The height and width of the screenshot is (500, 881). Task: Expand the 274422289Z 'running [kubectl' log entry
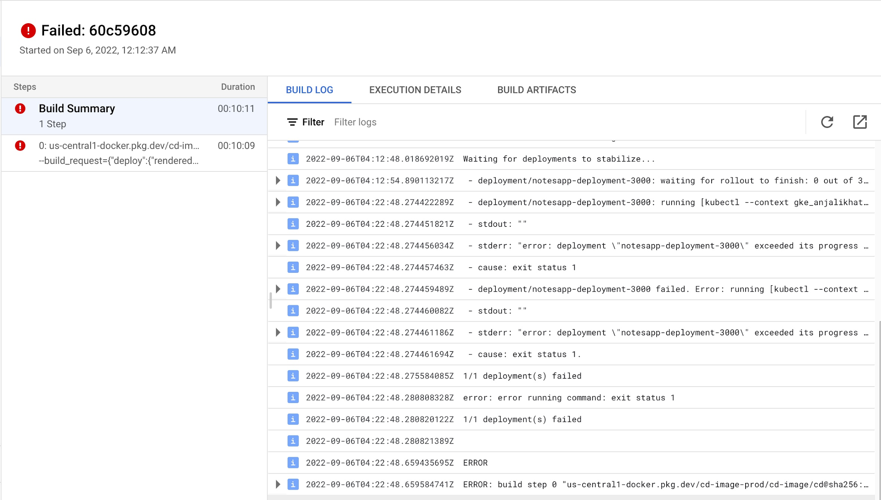[278, 202]
